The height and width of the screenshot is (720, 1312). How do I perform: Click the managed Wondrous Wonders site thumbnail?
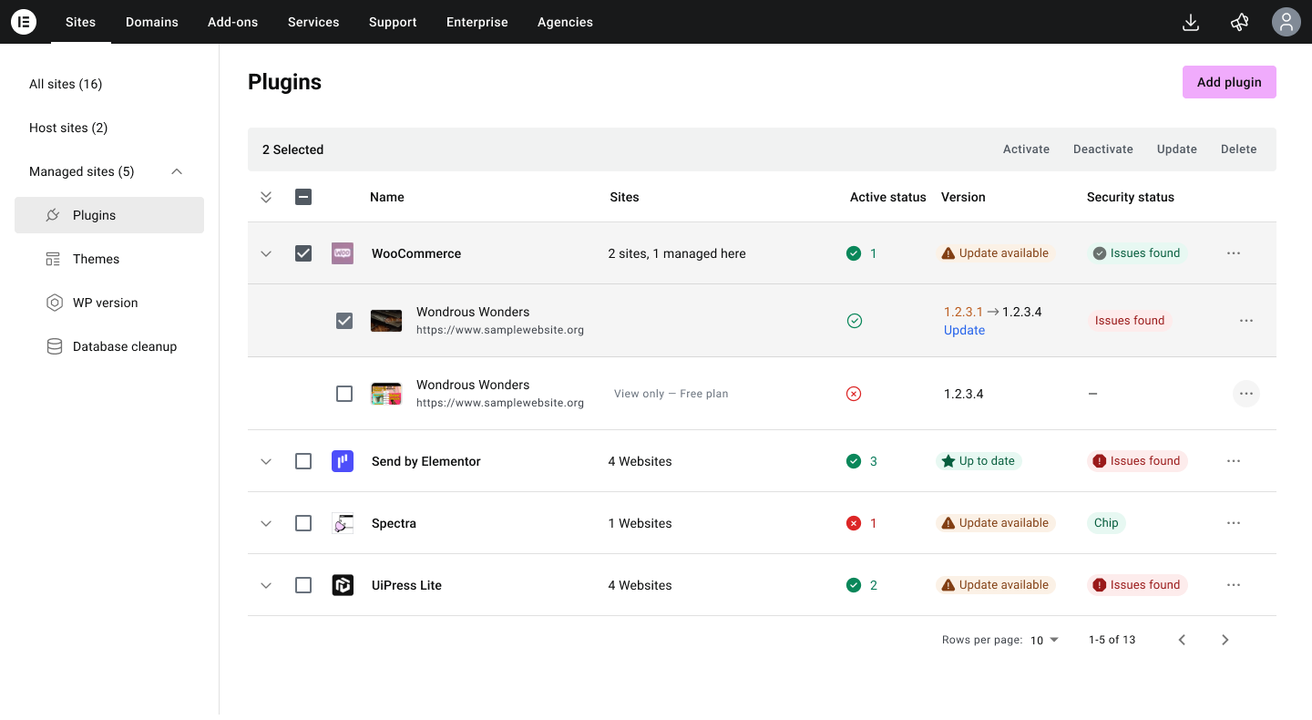(x=386, y=321)
